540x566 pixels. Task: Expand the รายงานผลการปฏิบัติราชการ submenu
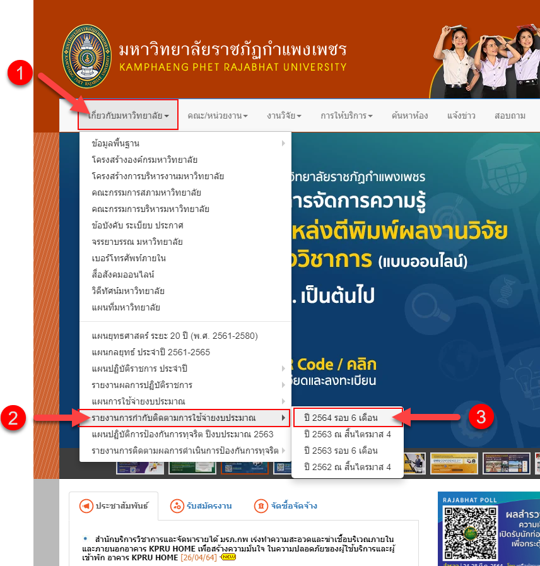click(185, 385)
